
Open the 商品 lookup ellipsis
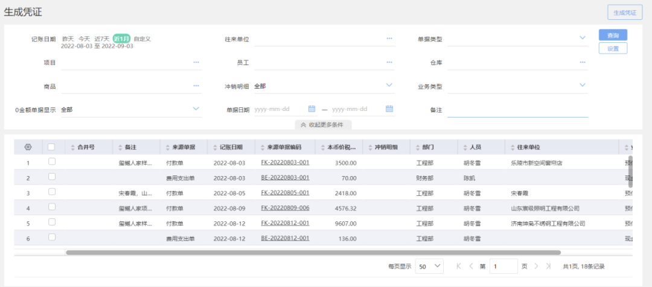196,86
